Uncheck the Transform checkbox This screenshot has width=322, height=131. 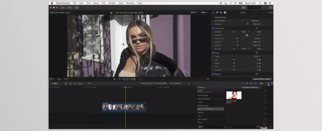click(213, 28)
